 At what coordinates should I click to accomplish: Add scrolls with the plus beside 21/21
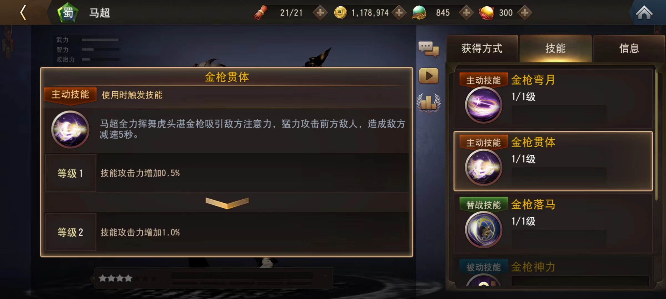pos(320,13)
